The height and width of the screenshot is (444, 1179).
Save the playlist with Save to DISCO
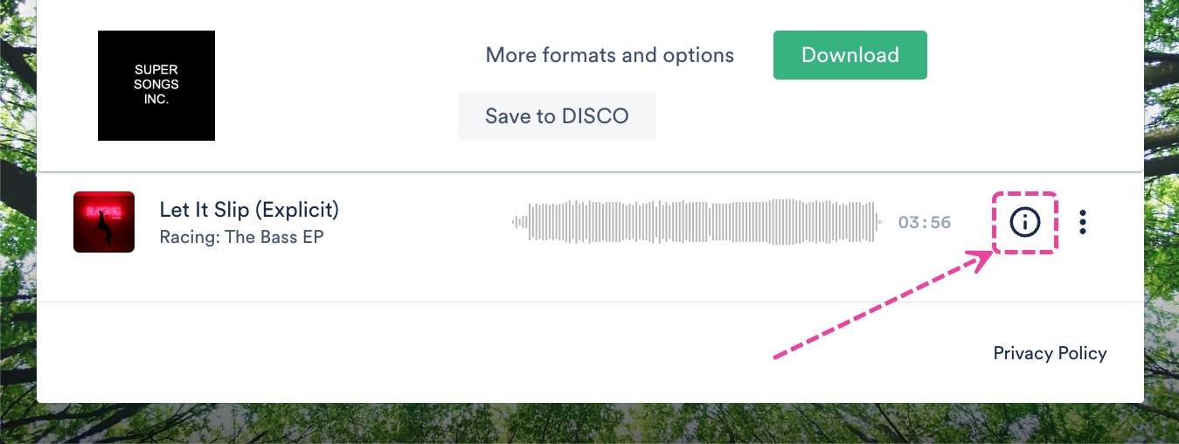557,116
